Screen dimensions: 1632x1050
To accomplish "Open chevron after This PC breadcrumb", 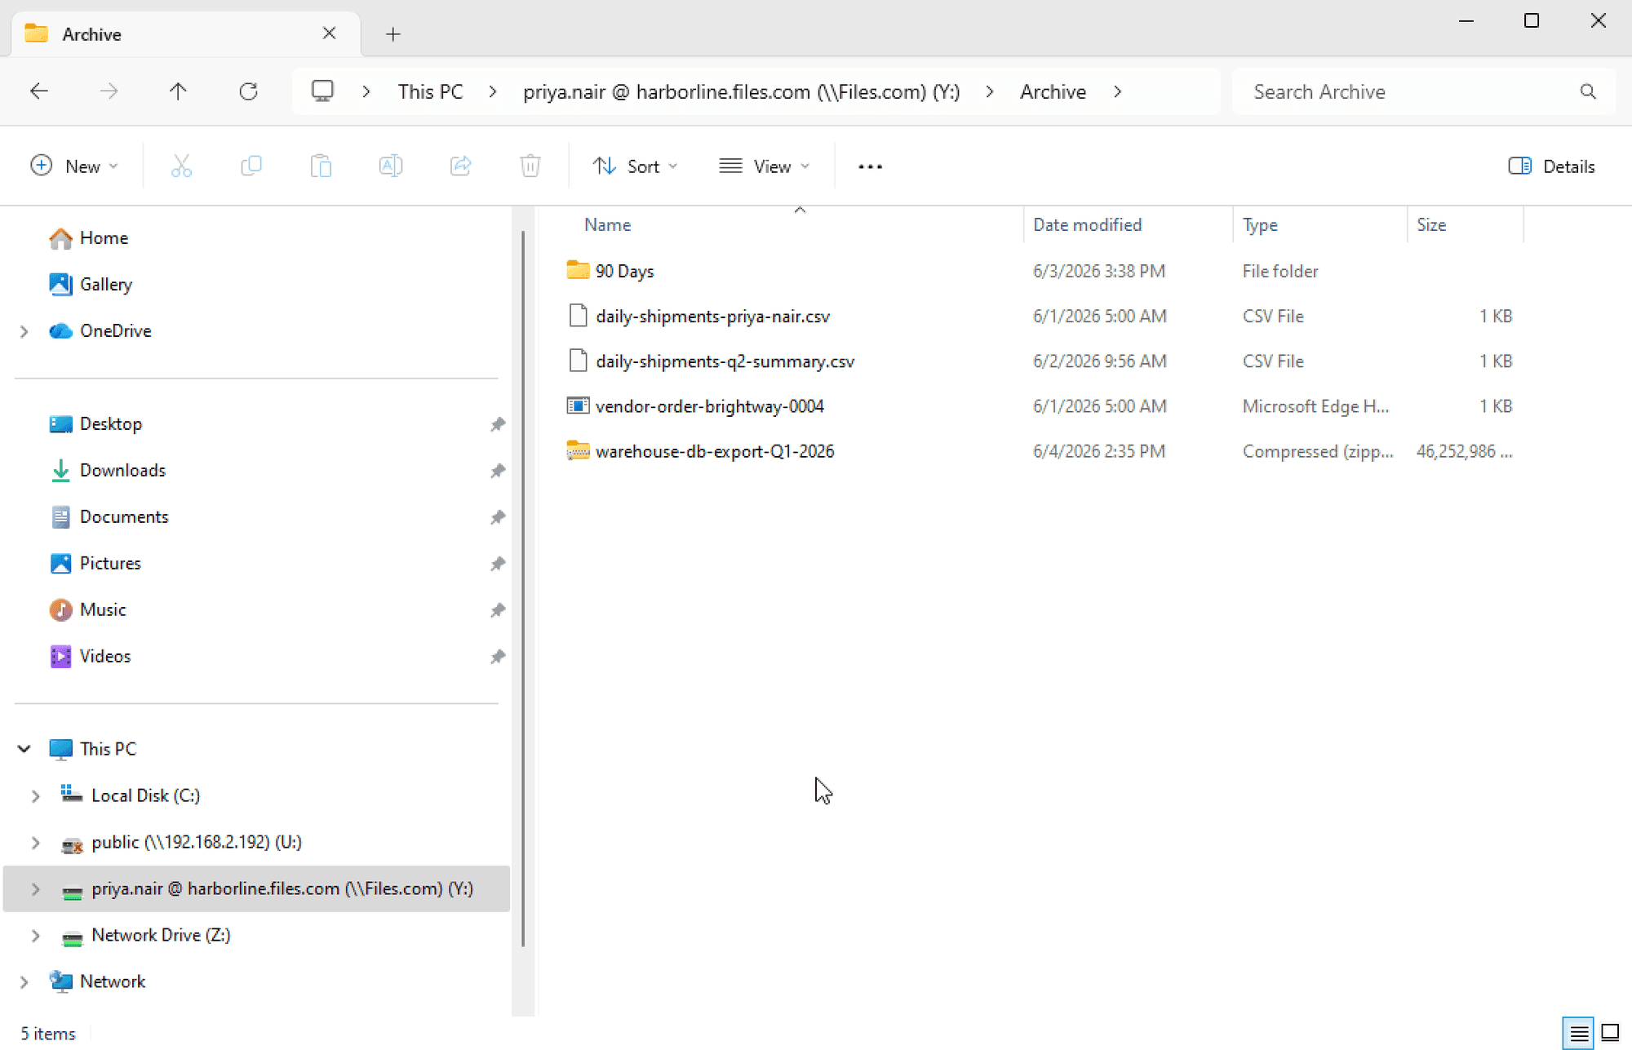I will [x=493, y=91].
